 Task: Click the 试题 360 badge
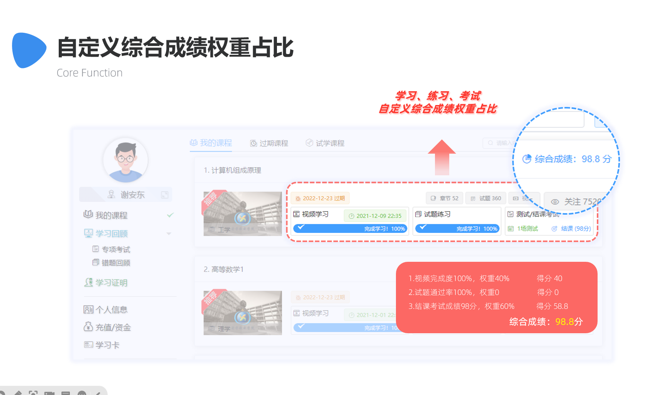[x=486, y=198]
